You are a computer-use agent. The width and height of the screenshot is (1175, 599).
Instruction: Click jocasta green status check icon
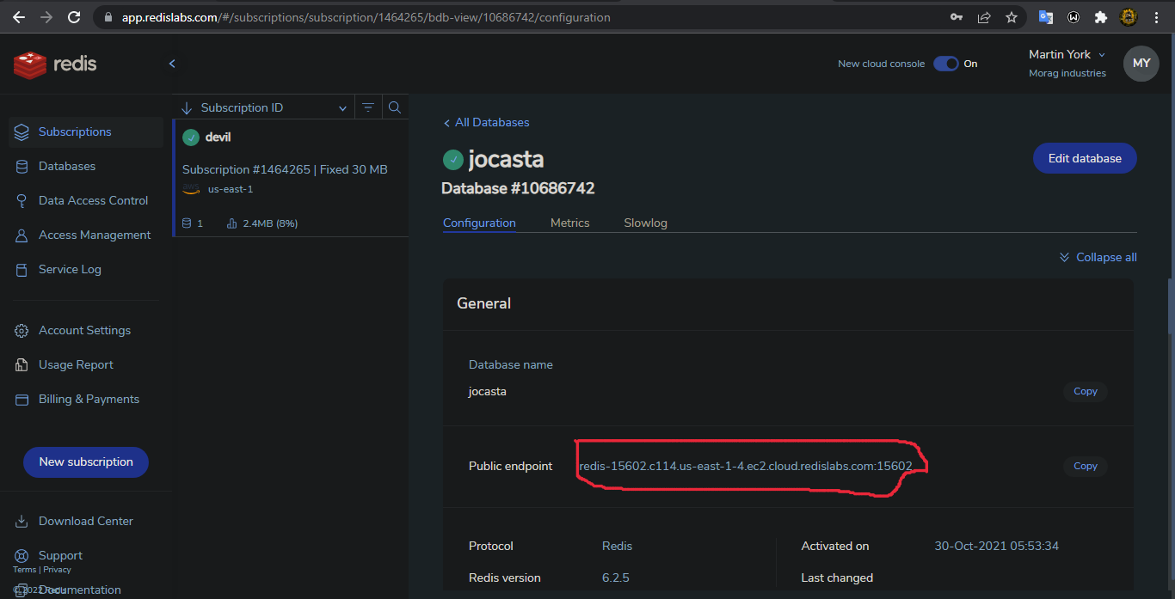pyautogui.click(x=452, y=160)
